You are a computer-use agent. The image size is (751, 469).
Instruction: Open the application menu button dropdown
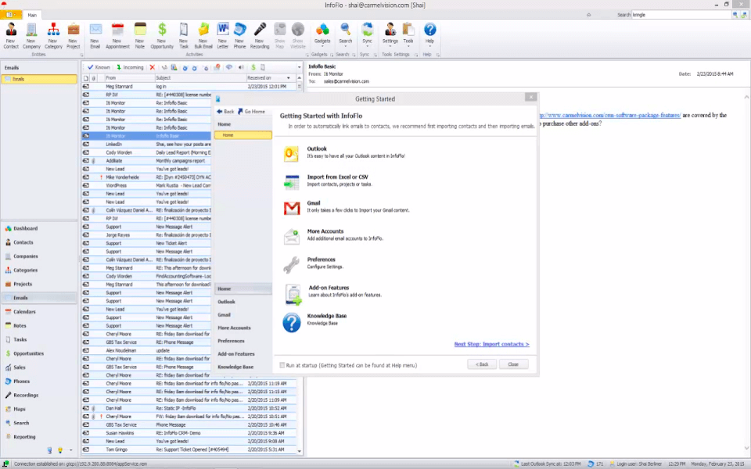(x=9, y=15)
